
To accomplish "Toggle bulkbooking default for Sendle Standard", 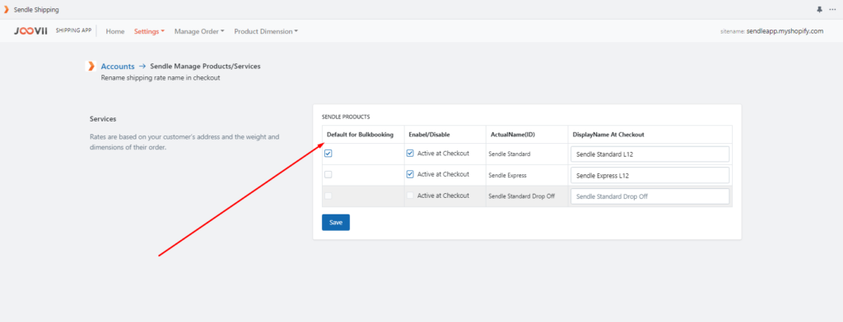I will (328, 154).
